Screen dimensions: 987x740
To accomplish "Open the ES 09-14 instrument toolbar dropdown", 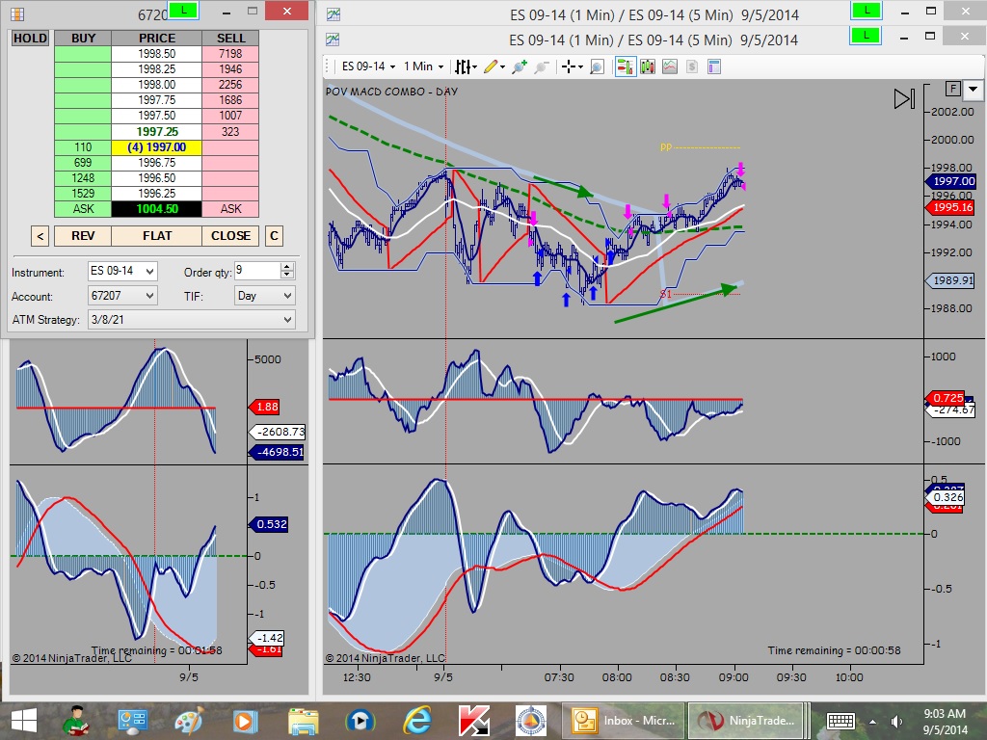I will pos(368,66).
